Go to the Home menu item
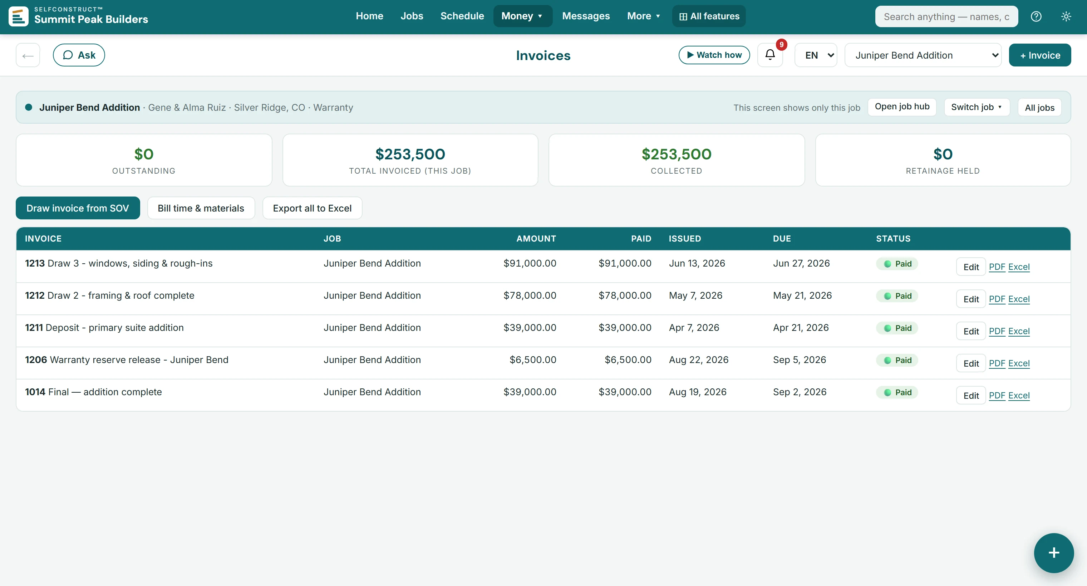The image size is (1087, 586). (x=369, y=16)
